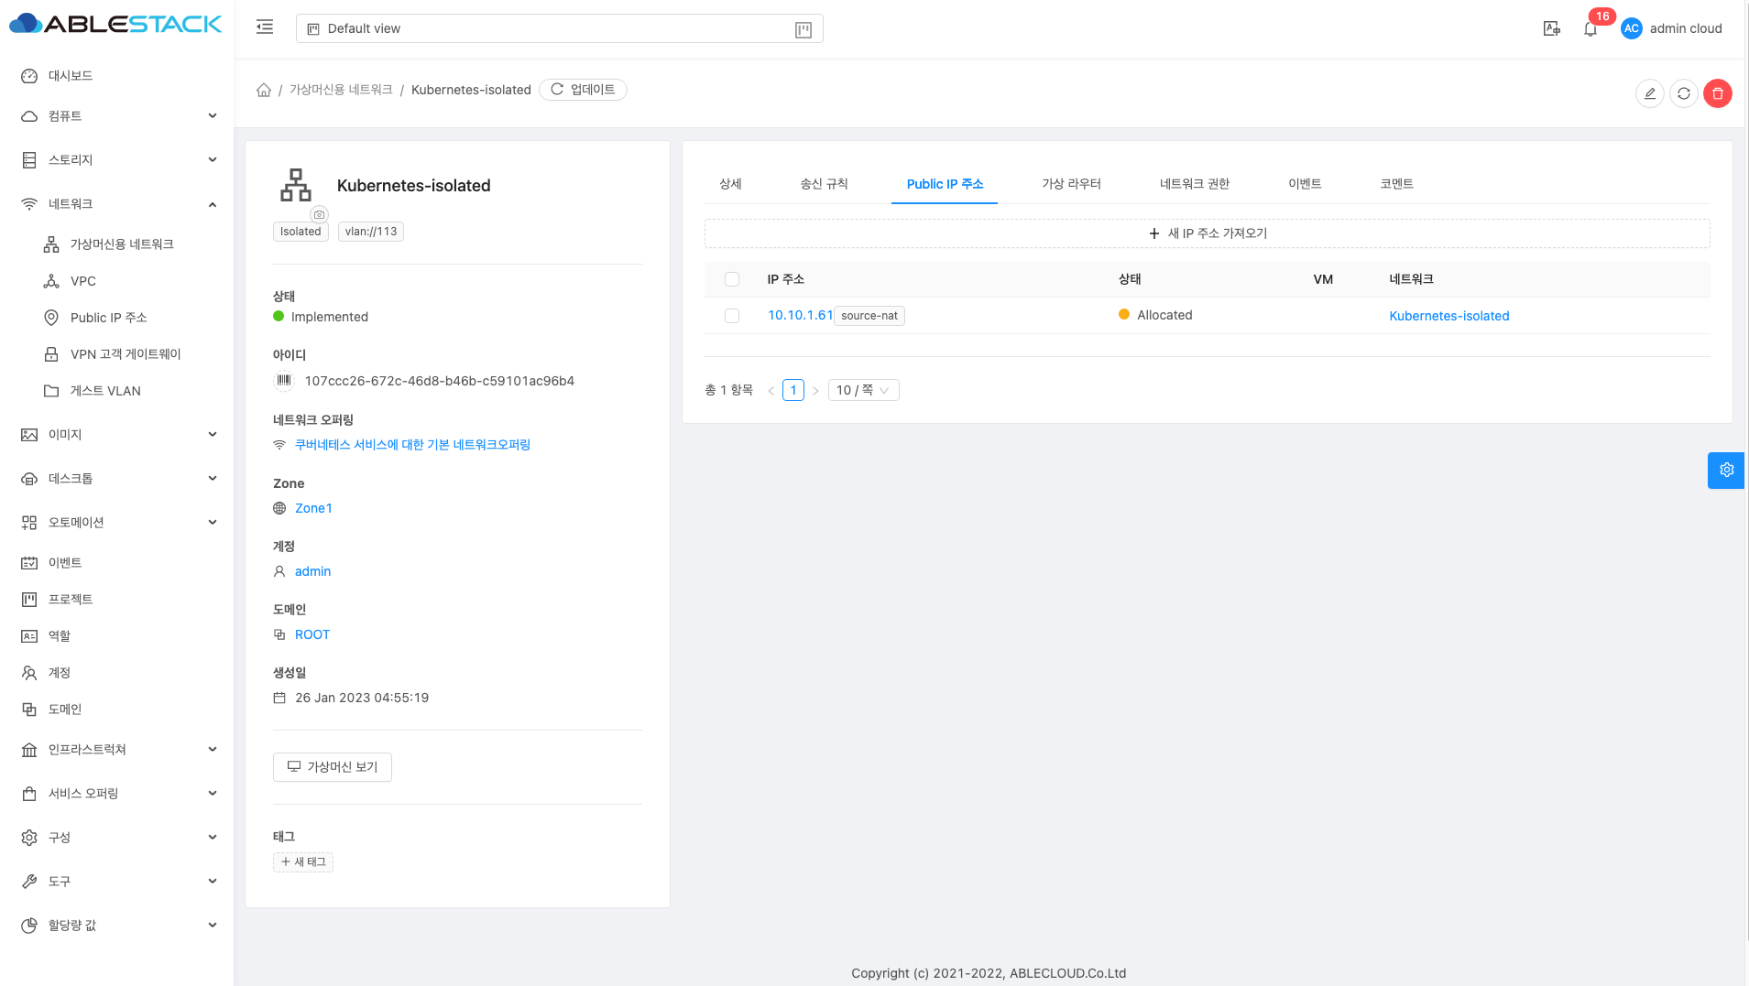
Task: Collapse the 네트워크 sidebar menu
Action: (117, 204)
